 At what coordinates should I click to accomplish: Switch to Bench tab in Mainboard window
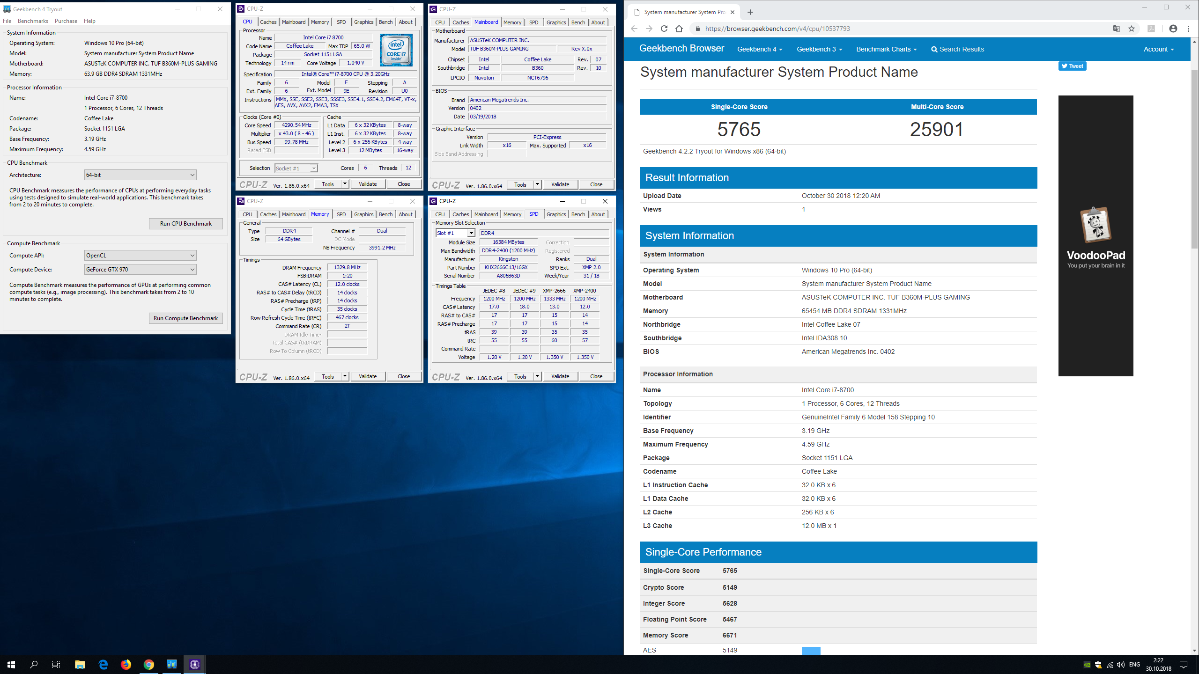tap(578, 22)
